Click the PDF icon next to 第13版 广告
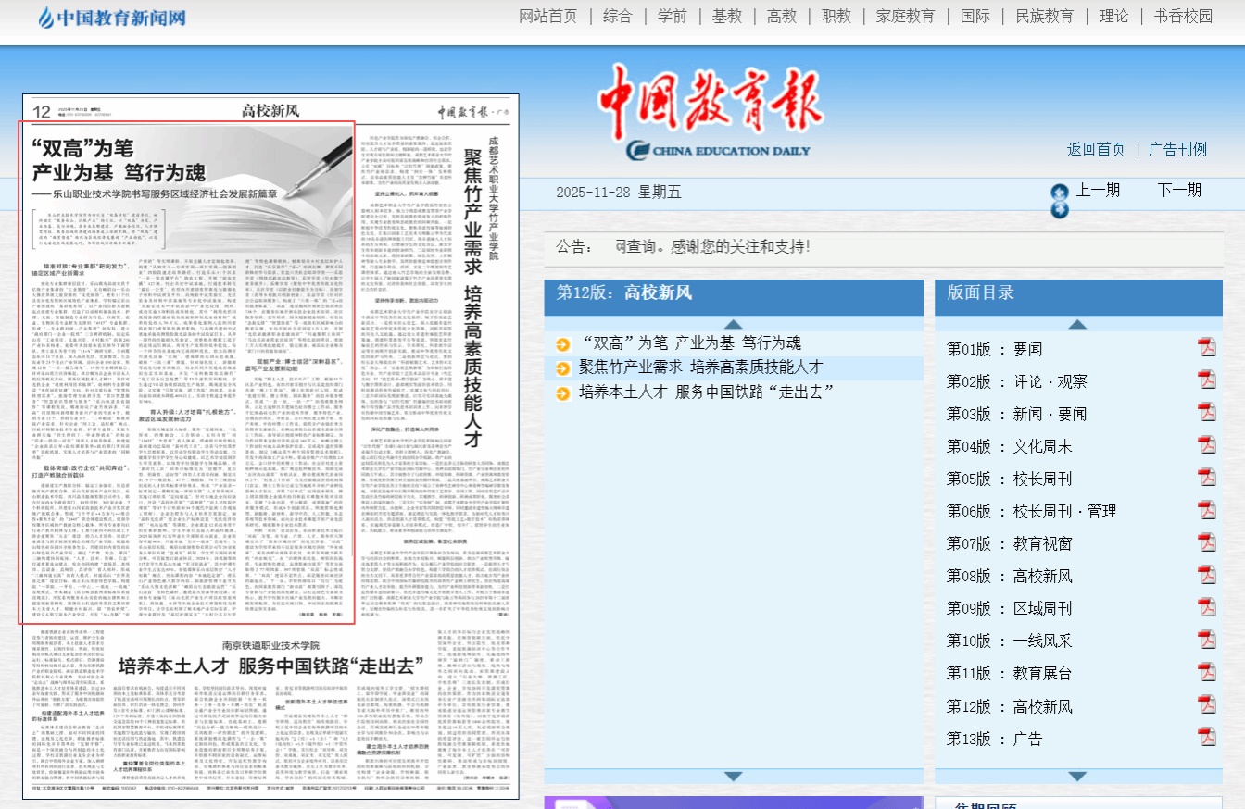Screen dimensions: 1245x809 point(1206,738)
